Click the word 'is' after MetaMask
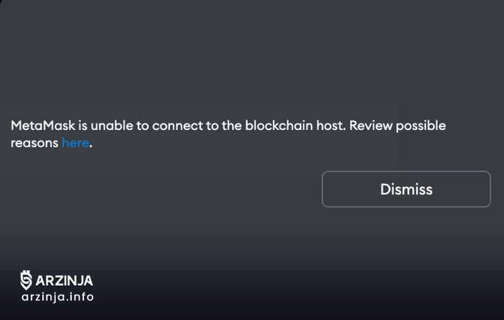This screenshot has width=504, height=320. click(83, 125)
